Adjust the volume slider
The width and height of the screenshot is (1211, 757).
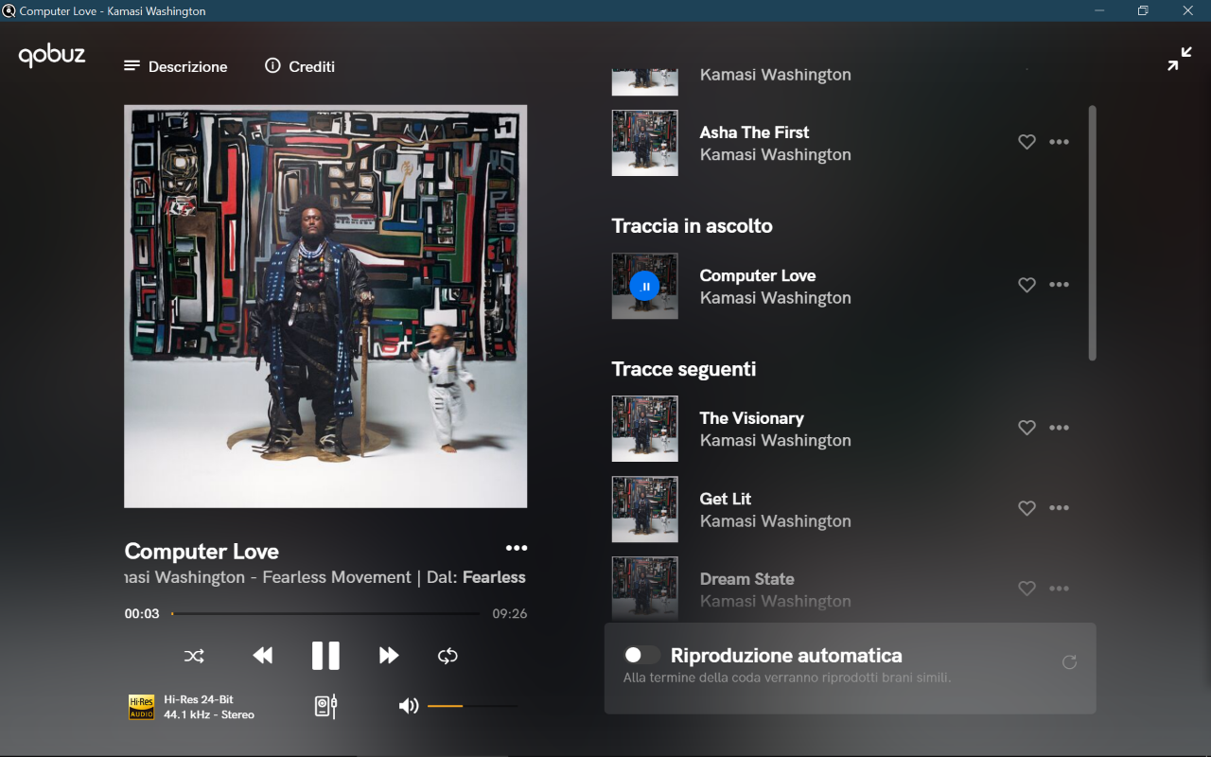(x=472, y=706)
